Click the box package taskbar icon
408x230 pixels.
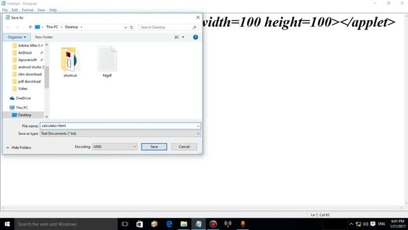tap(154, 224)
